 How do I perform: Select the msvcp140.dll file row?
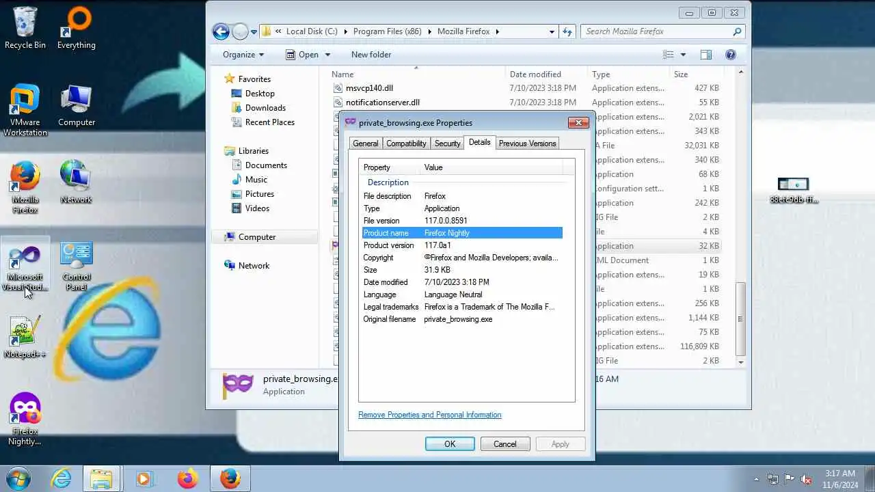coord(526,88)
